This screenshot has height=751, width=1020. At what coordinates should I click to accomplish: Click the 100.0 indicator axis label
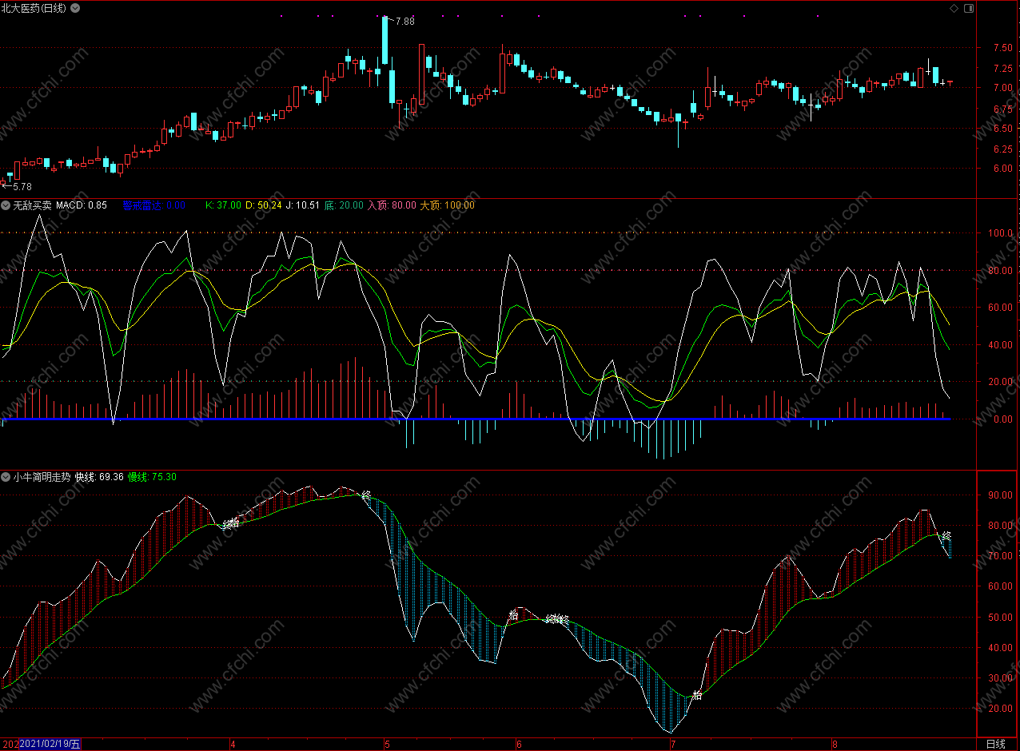tap(1002, 233)
